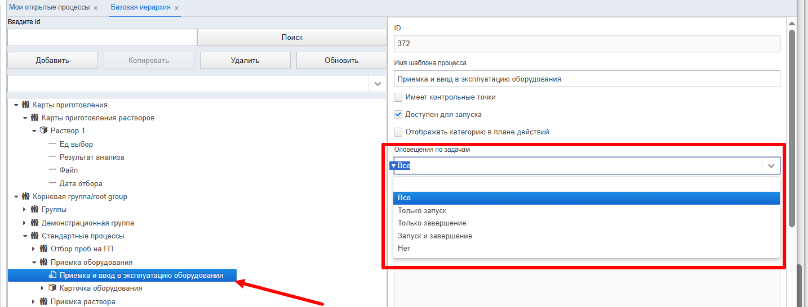Collapse the Приемка оборудования tree node
This screenshot has height=307, width=808.
[x=34, y=262]
